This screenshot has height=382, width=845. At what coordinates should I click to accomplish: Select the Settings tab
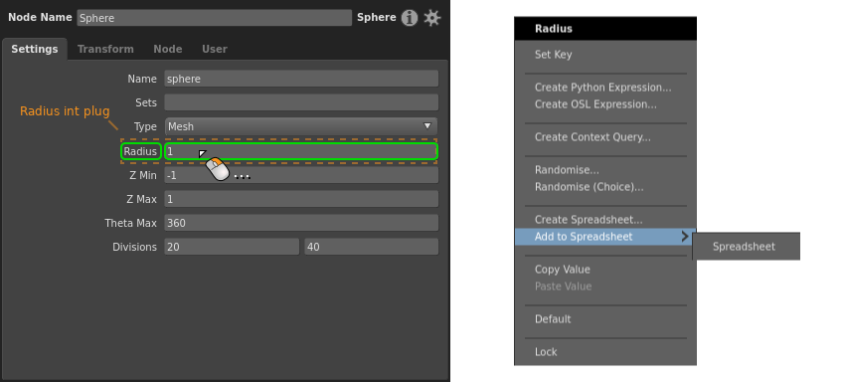(35, 49)
